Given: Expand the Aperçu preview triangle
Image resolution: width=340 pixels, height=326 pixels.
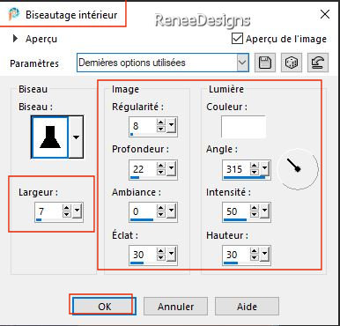Looking at the screenshot, I should [x=15, y=39].
